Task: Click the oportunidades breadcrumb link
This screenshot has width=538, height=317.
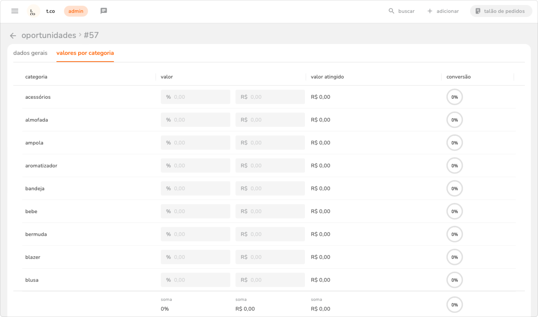Action: pos(49,35)
